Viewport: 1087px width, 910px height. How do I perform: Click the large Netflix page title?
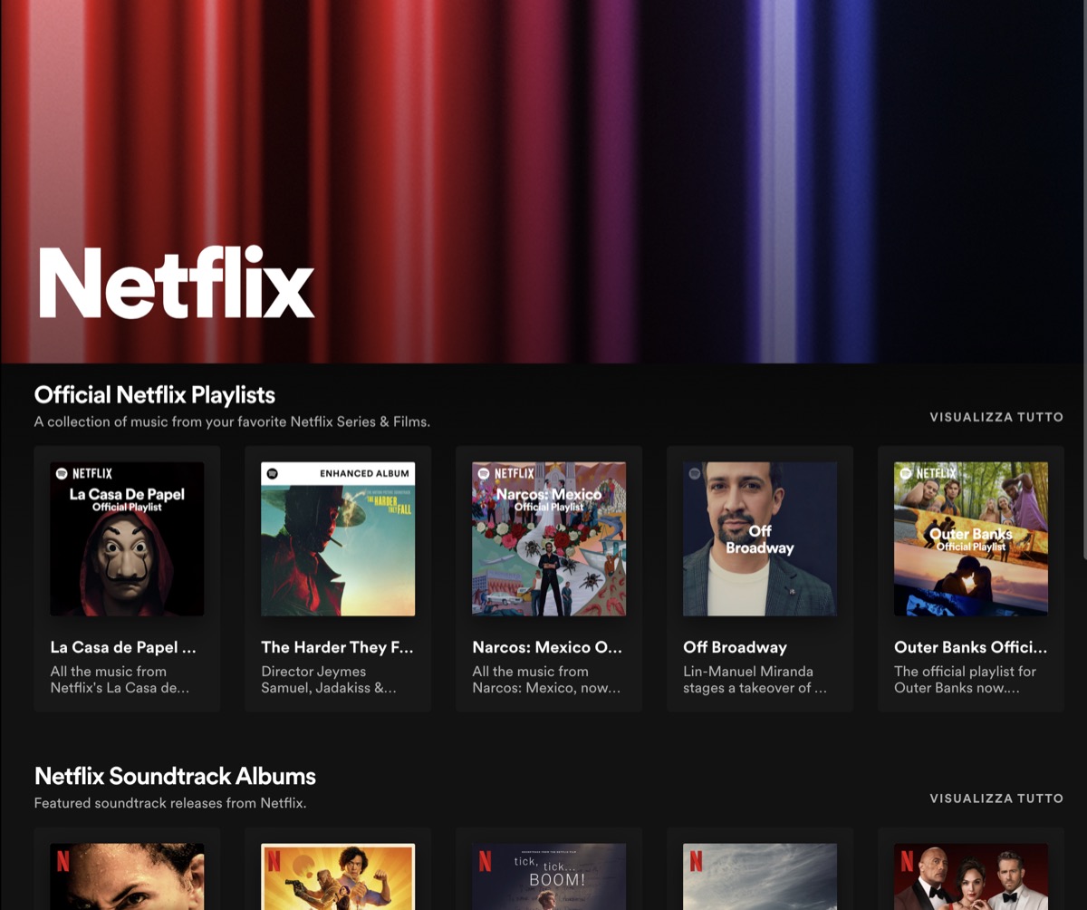pos(176,282)
